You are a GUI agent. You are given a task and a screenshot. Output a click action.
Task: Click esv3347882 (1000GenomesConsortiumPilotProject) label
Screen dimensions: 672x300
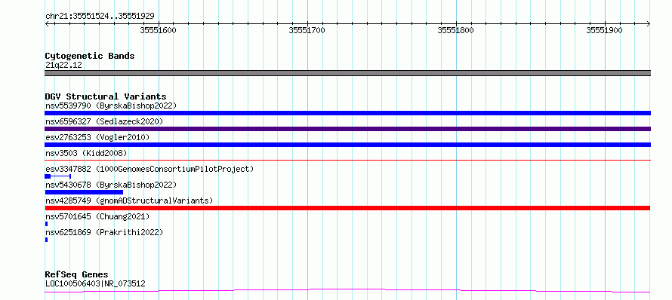coord(150,169)
